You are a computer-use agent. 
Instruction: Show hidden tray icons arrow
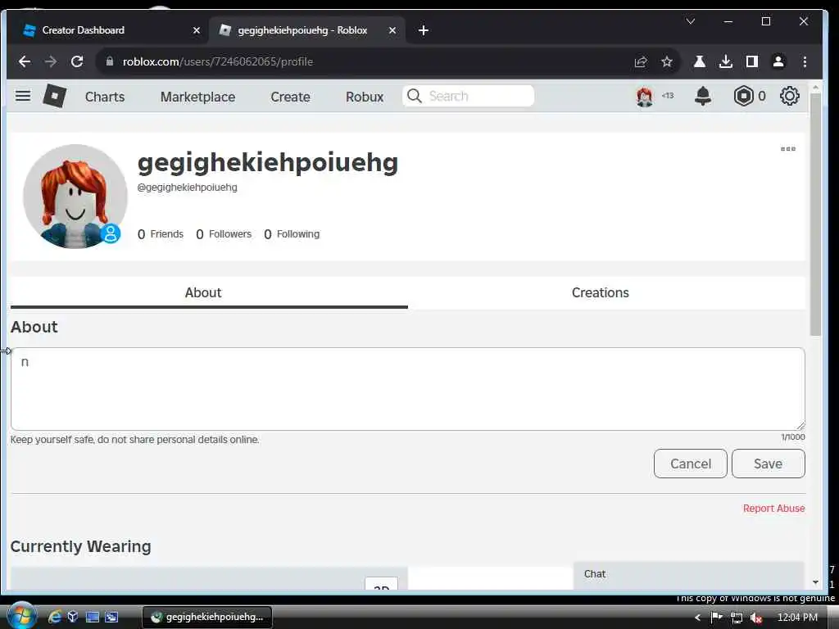pos(697,618)
